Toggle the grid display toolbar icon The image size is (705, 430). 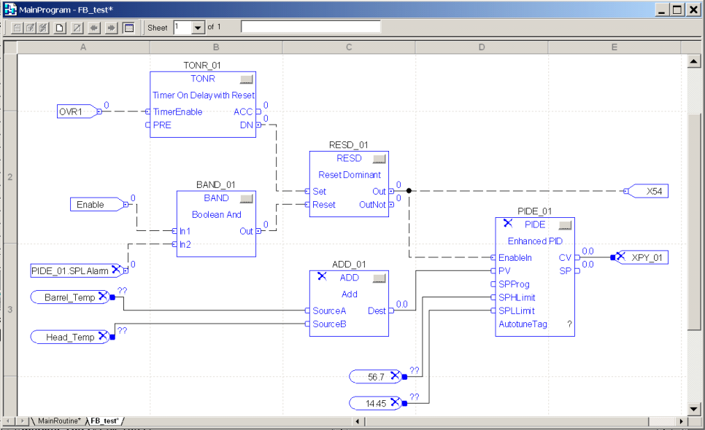(128, 28)
